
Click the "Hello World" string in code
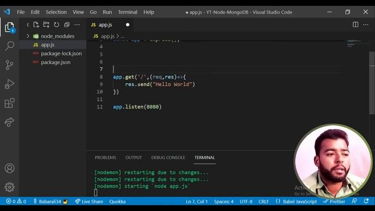(172, 84)
